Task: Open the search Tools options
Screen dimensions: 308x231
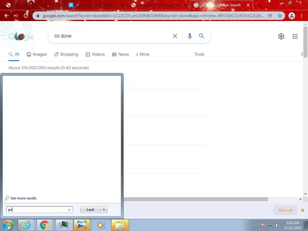Action: [199, 54]
